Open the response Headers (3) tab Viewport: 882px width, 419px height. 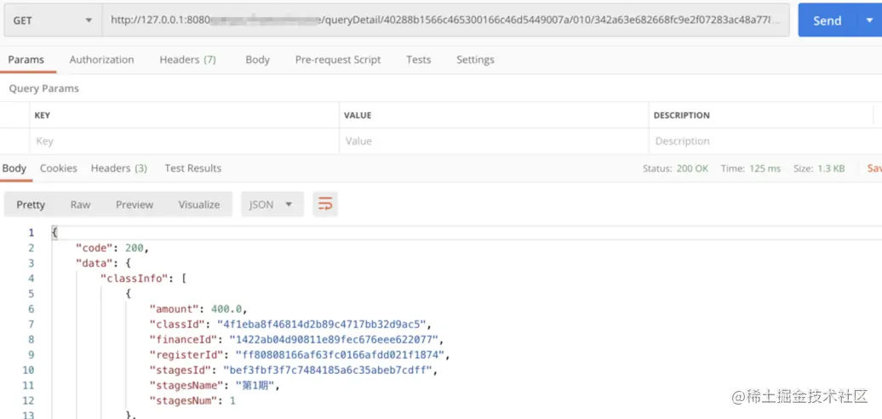119,168
